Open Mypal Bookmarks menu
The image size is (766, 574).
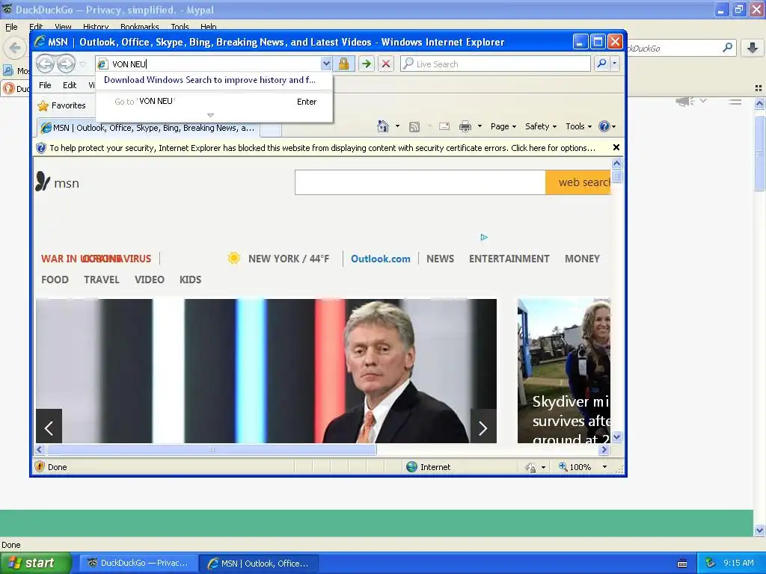tap(140, 27)
